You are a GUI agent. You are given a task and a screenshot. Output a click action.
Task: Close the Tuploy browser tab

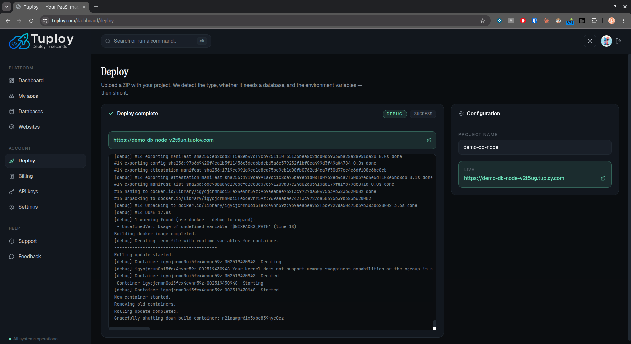click(84, 7)
